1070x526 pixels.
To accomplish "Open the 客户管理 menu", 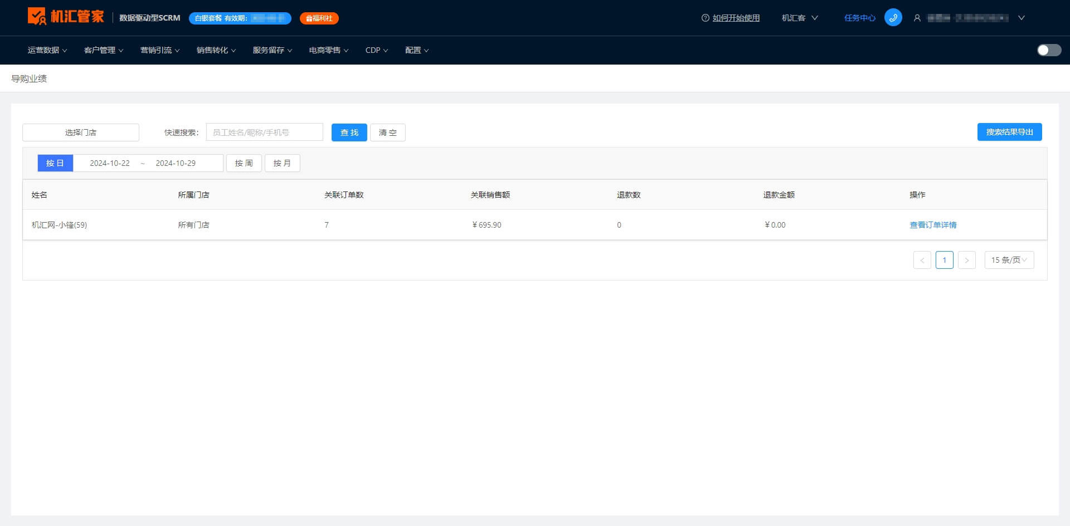I will (x=104, y=50).
